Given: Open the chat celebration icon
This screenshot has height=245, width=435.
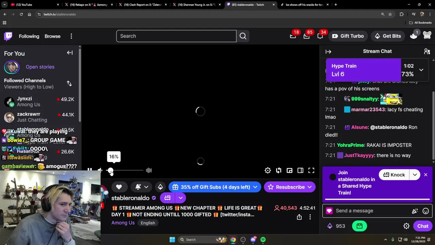Looking at the screenshot, I should pos(415,211).
